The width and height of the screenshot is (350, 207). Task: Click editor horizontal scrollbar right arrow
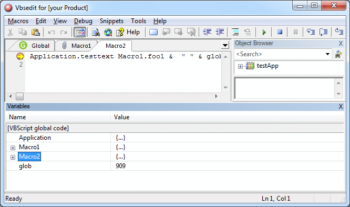coord(216,96)
